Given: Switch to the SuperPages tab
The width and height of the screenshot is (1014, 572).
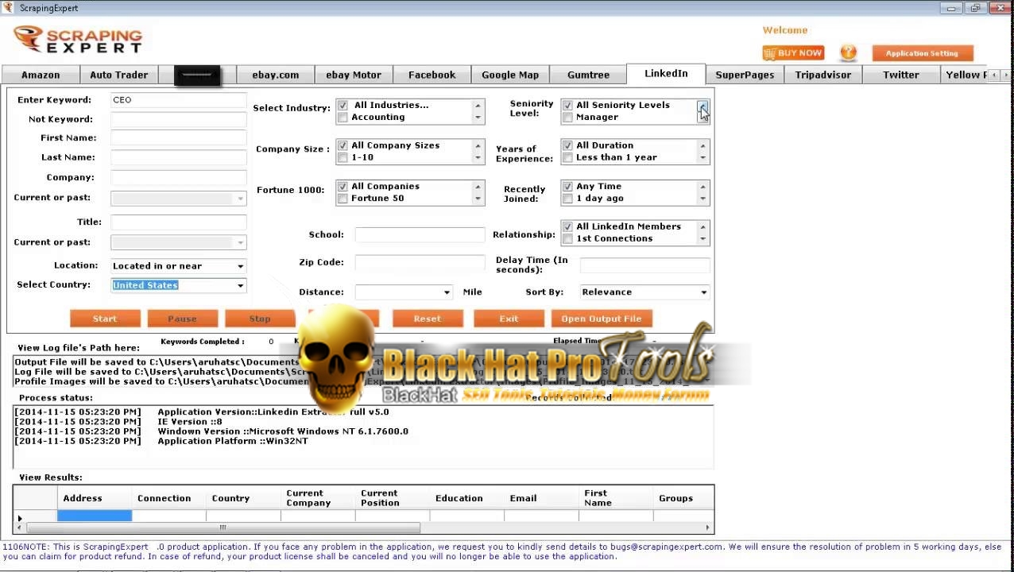Looking at the screenshot, I should [x=745, y=75].
